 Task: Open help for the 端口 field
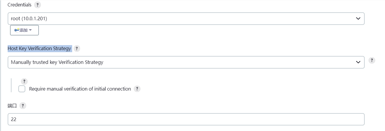(23, 106)
